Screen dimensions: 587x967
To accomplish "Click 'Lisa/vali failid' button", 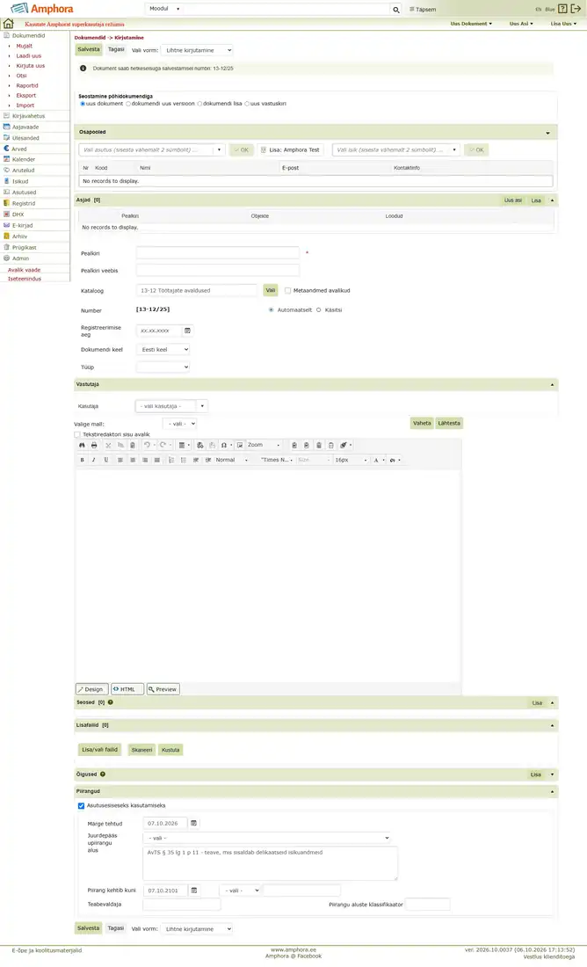I will pos(99,750).
